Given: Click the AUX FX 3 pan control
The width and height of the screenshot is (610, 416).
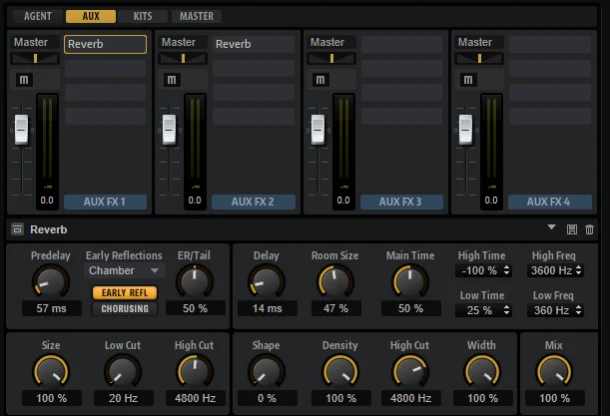Looking at the screenshot, I should click(331, 58).
